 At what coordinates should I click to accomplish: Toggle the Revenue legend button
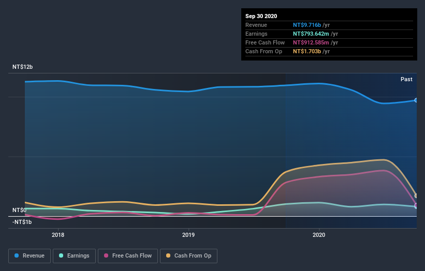(x=30, y=256)
